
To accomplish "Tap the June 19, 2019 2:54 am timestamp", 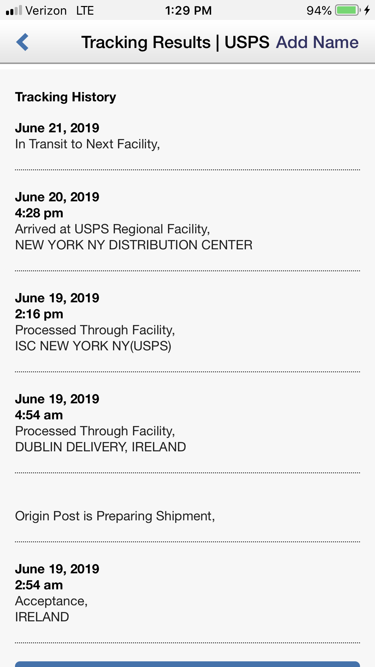I will pyautogui.click(x=57, y=577).
